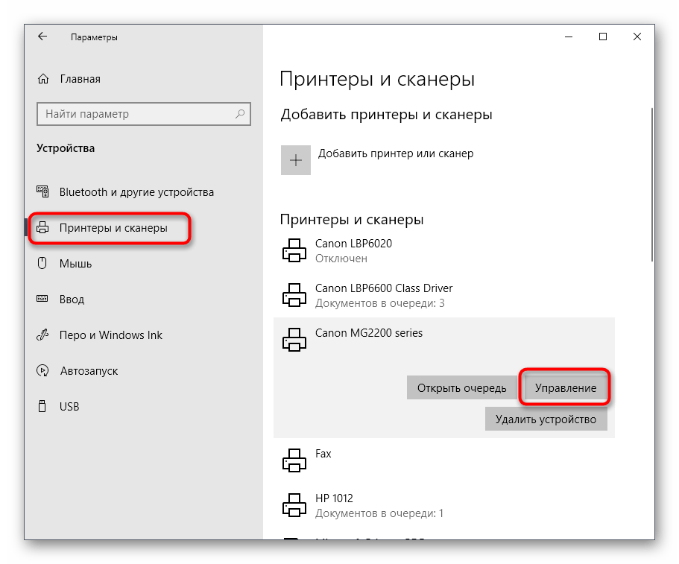The height and width of the screenshot is (564, 679).
Task: Select the Fax device name
Action: pos(323,454)
